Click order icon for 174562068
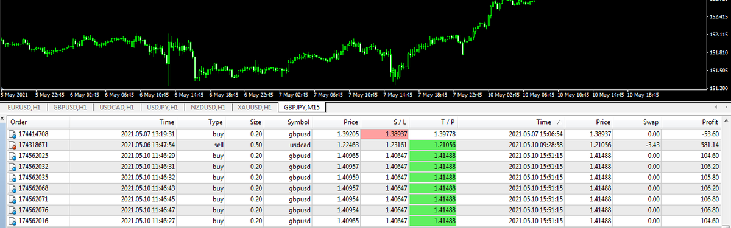The image size is (731, 228). (13, 188)
